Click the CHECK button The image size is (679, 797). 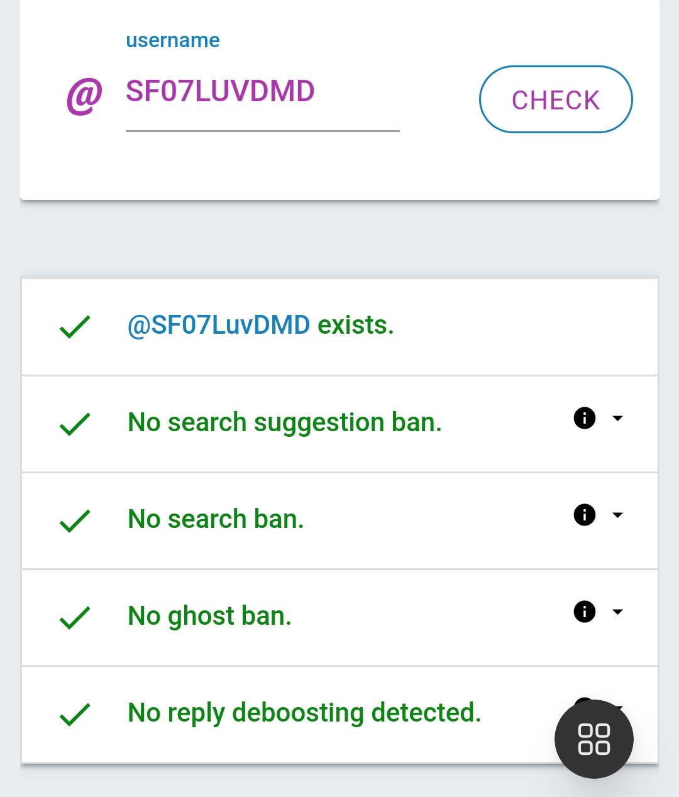pos(556,100)
